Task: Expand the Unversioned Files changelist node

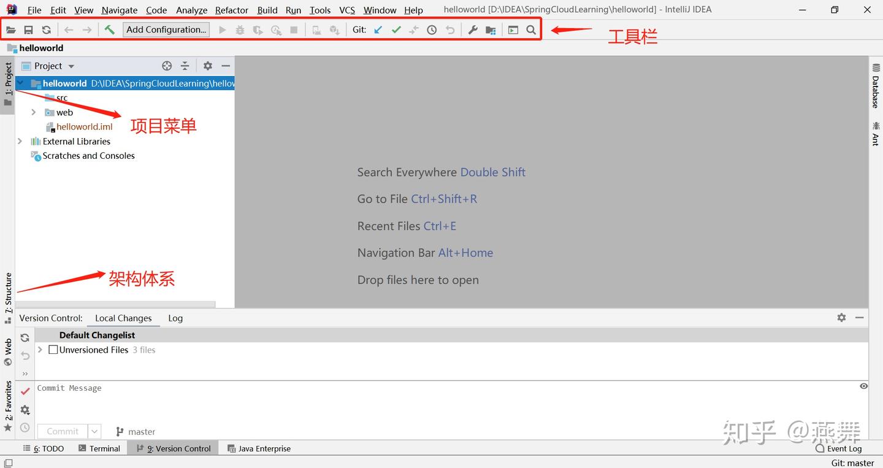Action: 40,350
